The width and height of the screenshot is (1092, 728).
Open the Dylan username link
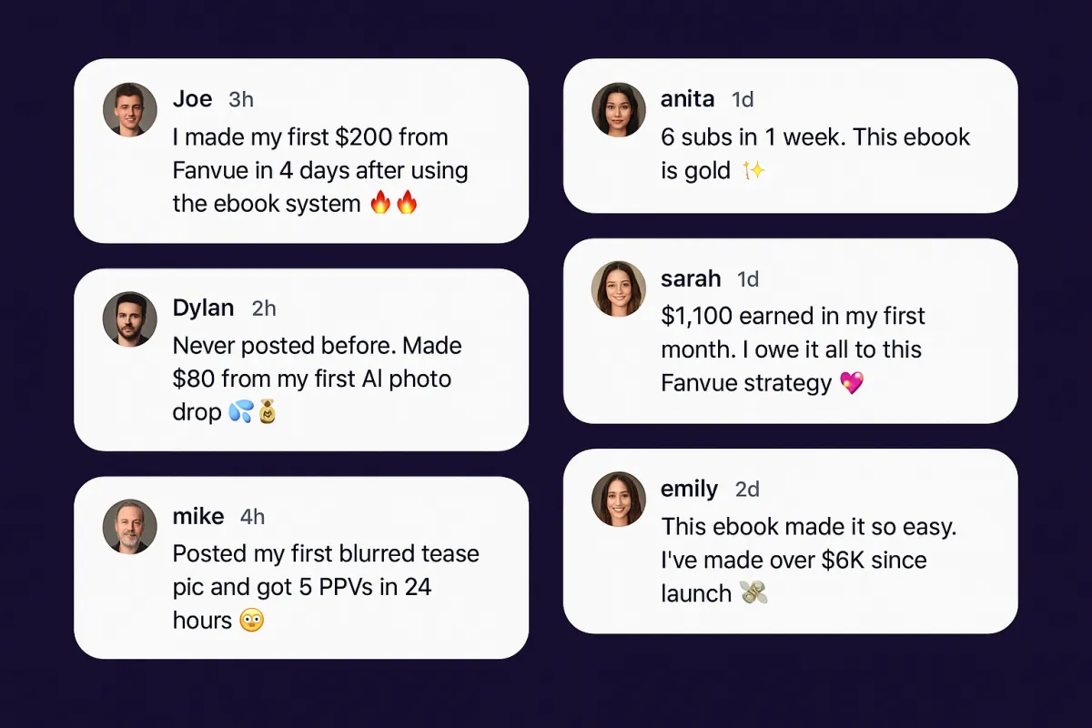203,308
